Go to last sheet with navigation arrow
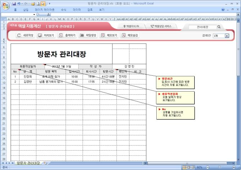The height and width of the screenshot is (170, 241). click(x=13, y=163)
